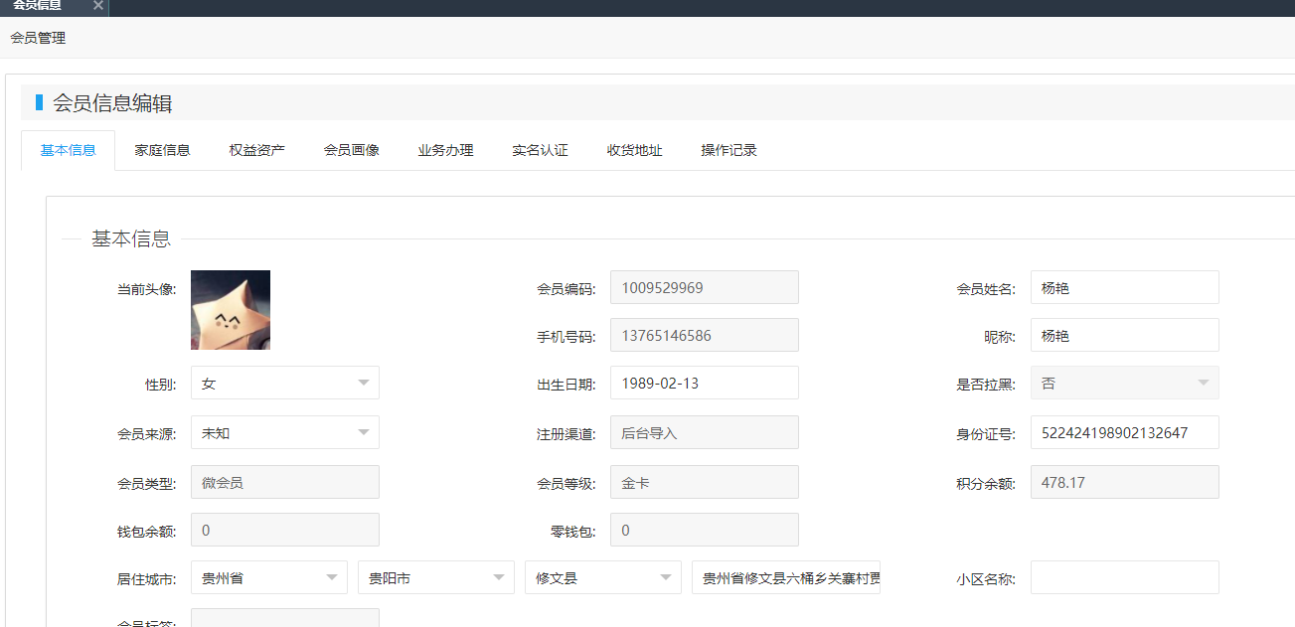Click the current avatar thumbnail

231,310
